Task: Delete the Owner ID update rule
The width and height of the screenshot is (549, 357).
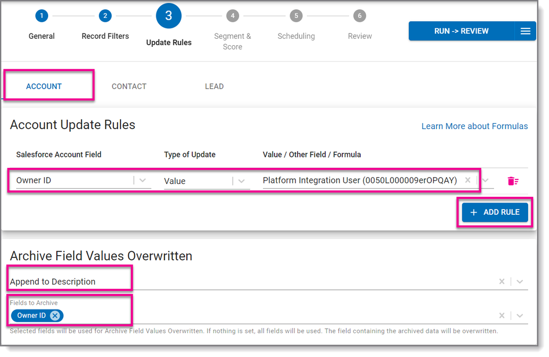Action: point(513,181)
